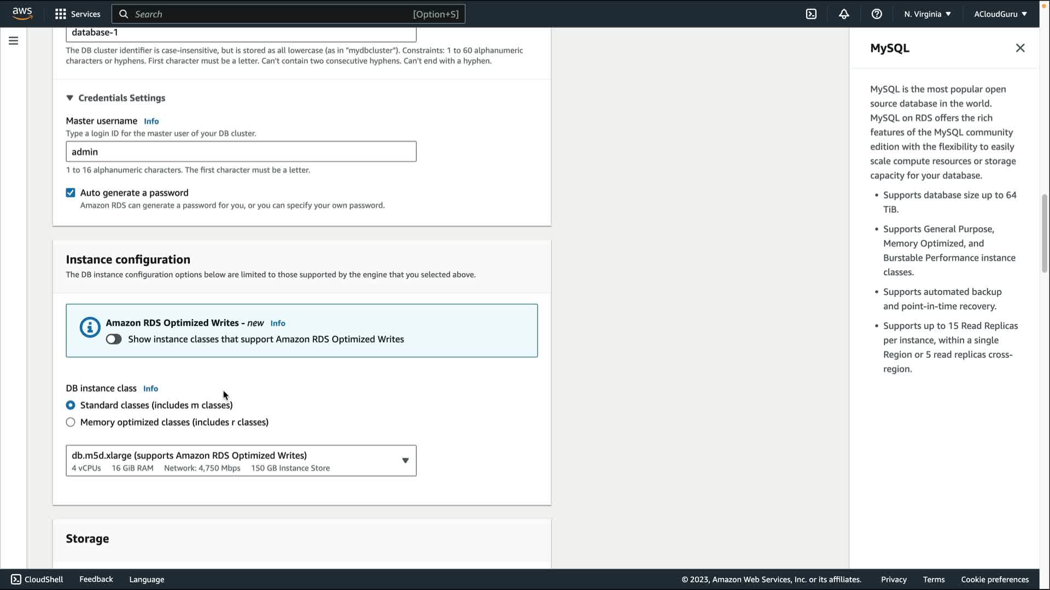Screen dimensions: 1050x590
Task: Open the help question mark icon
Action: click(877, 14)
